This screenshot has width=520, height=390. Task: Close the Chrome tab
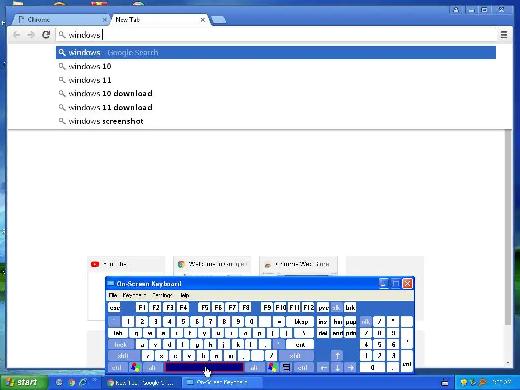pyautogui.click(x=104, y=20)
